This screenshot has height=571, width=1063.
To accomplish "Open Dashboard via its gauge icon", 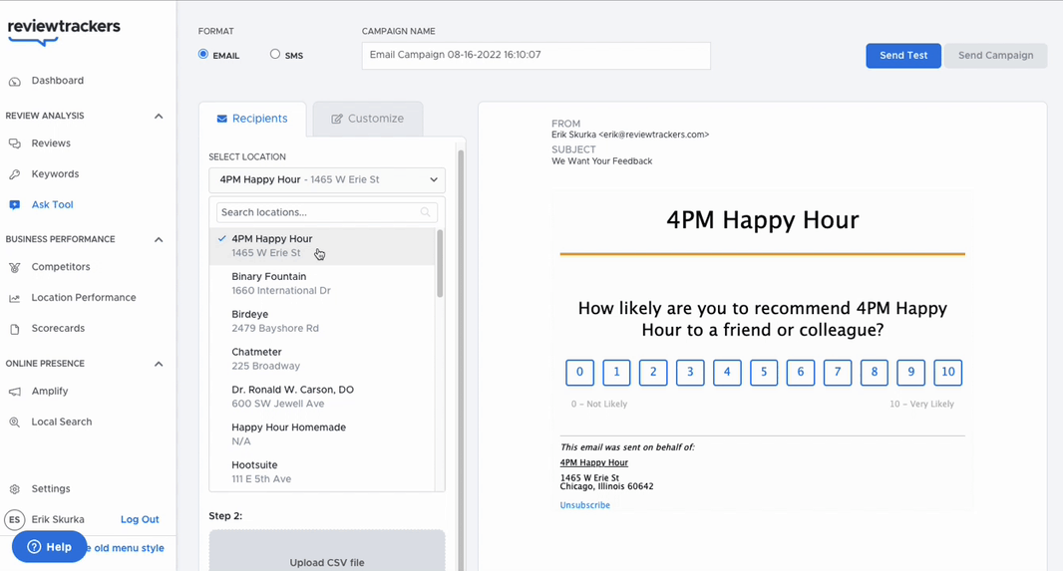I will (14, 82).
